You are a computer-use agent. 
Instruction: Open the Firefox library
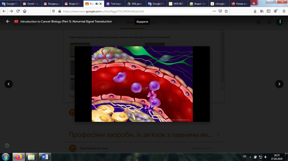(262, 11)
